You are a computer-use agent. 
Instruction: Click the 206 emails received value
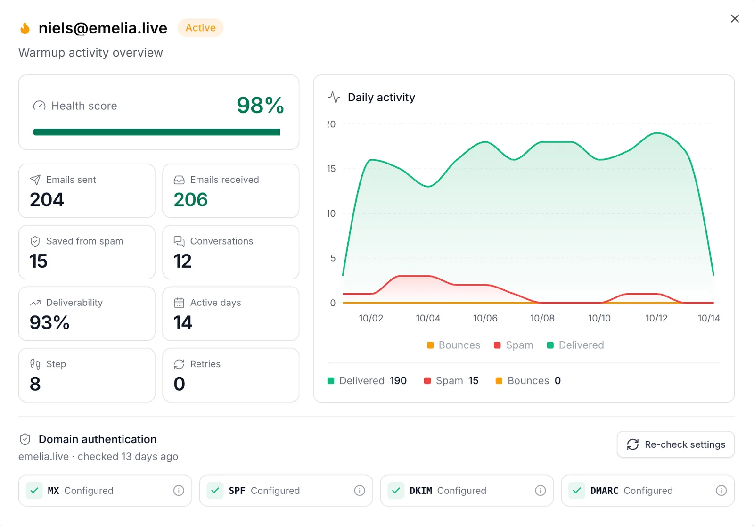191,200
